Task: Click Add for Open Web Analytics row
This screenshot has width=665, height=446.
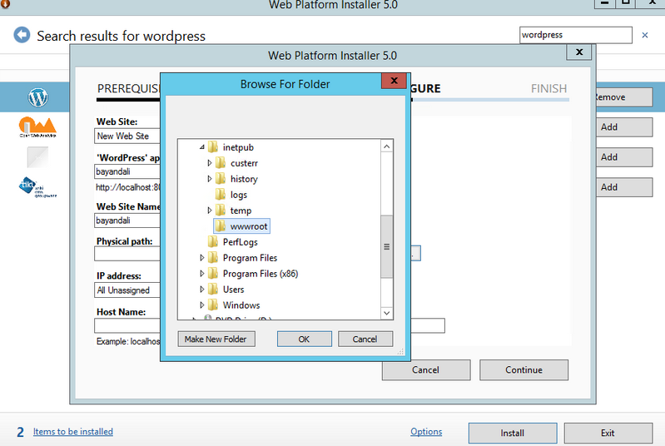Action: 624,127
